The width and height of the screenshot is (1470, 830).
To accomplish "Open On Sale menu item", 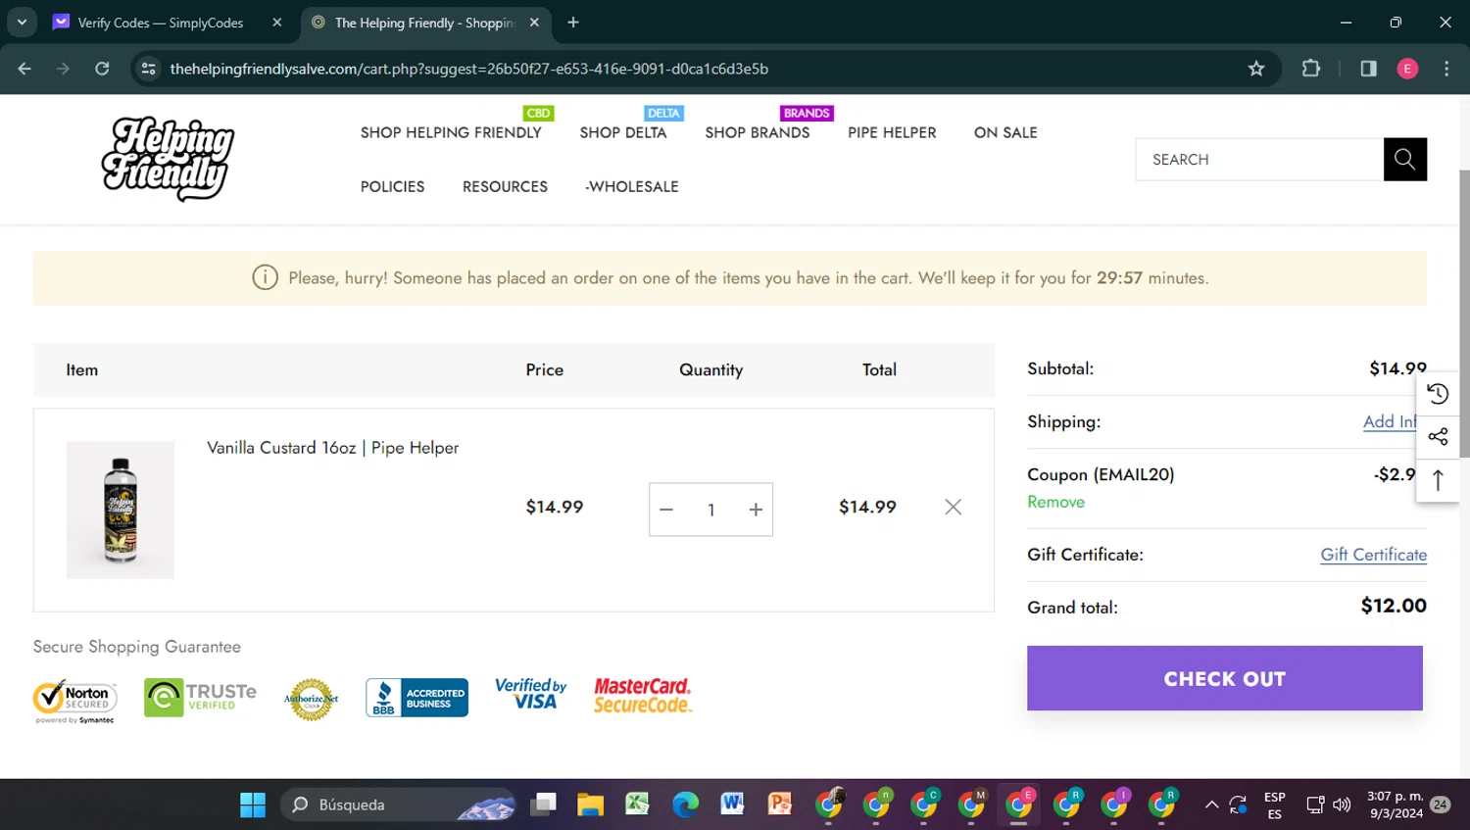I will click(x=1005, y=132).
